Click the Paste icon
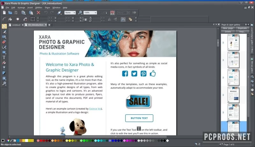 click(31, 12)
